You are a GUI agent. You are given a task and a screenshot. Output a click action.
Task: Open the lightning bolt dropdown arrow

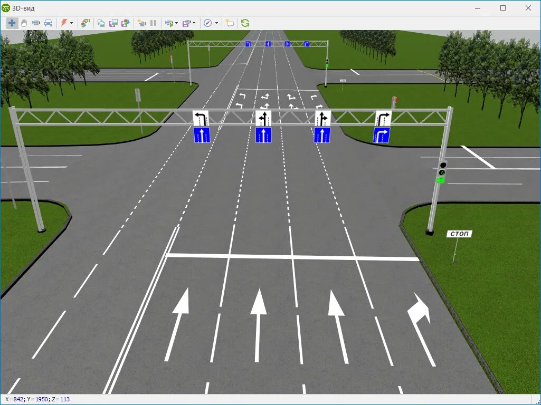[x=71, y=23]
